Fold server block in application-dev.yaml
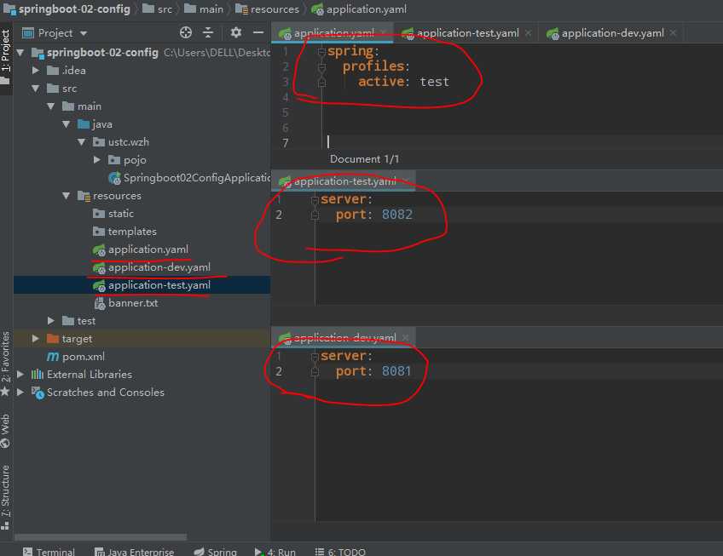The image size is (723, 556). tap(315, 357)
